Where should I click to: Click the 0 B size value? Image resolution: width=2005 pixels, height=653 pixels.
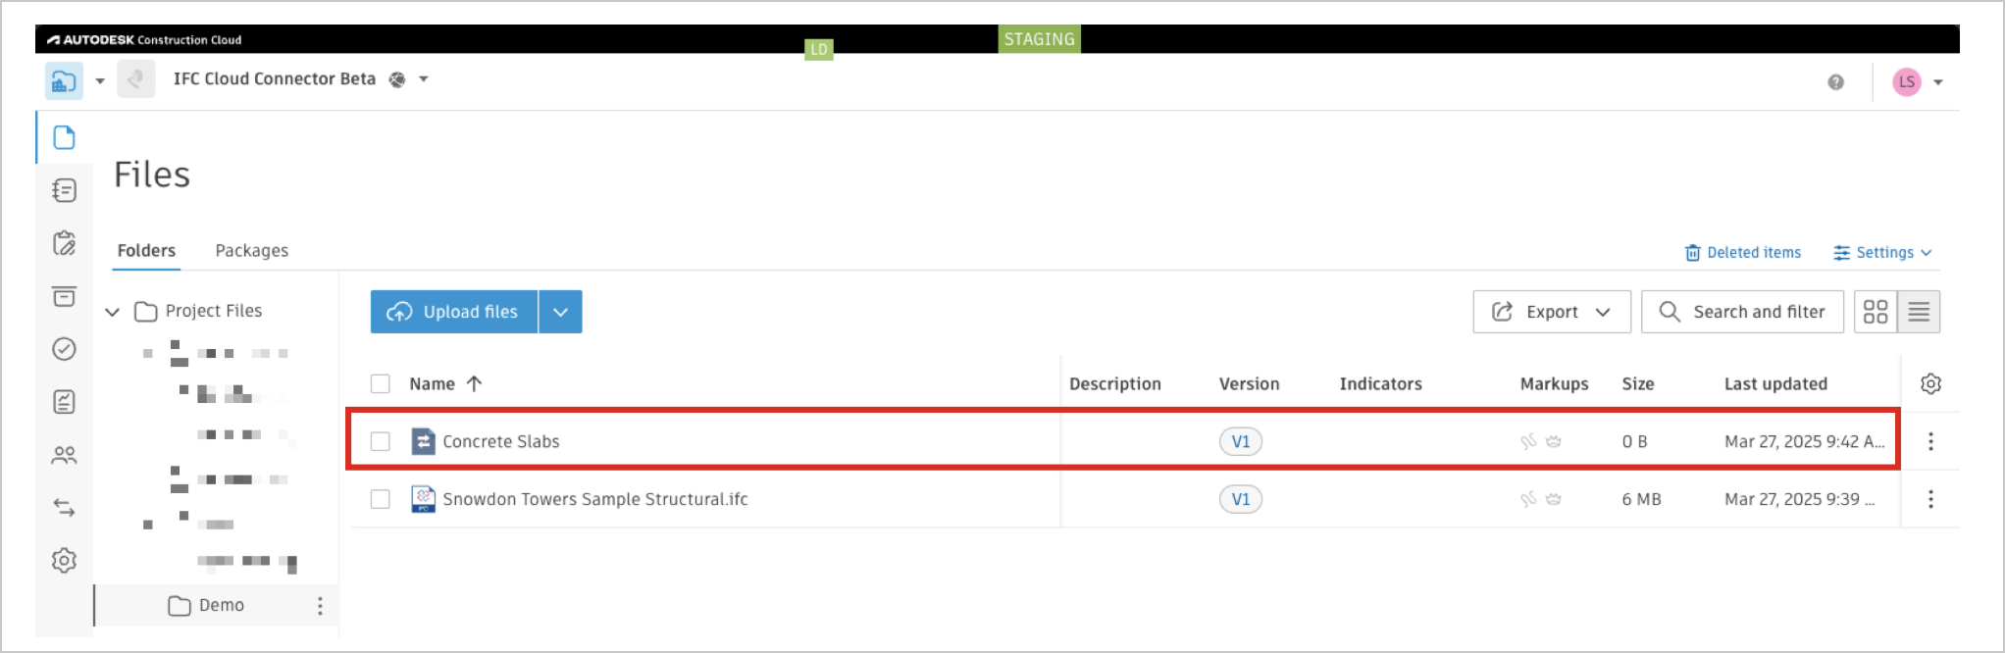click(1635, 441)
